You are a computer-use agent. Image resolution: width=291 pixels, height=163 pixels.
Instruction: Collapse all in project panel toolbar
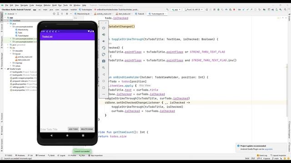(x=62, y=14)
